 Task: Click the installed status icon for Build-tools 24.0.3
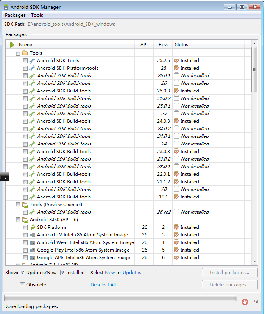pos(176,121)
